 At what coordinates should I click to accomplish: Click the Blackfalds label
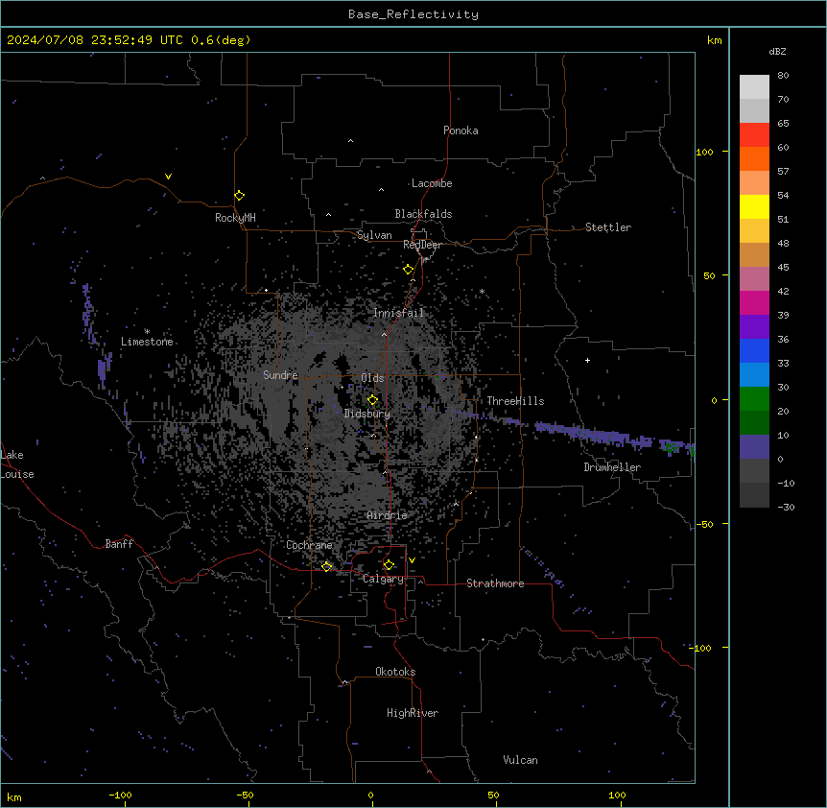[423, 214]
